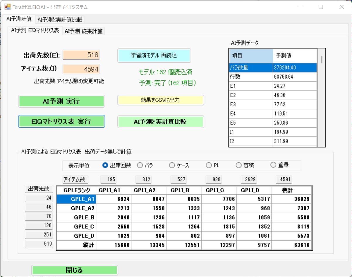Select E1 row in prediction data

pos(273,86)
